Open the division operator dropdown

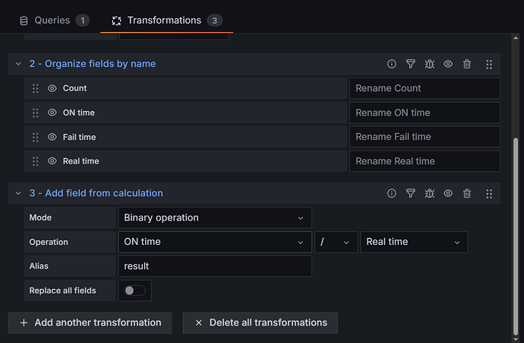click(335, 242)
